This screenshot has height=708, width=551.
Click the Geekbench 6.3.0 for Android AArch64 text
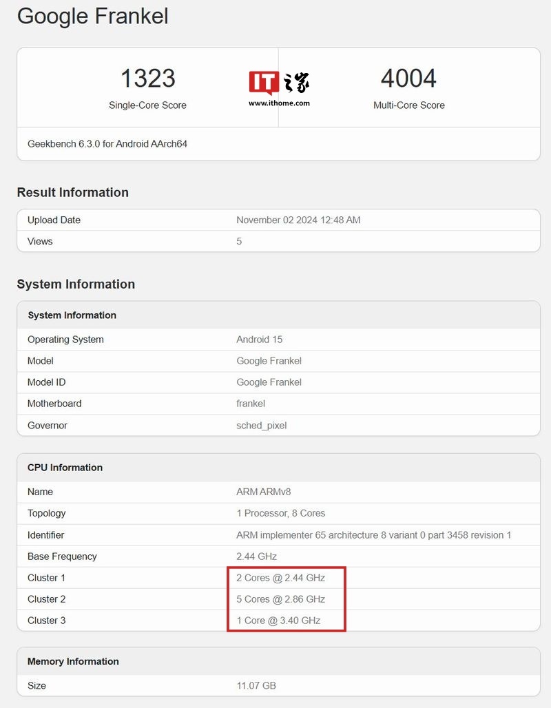107,144
